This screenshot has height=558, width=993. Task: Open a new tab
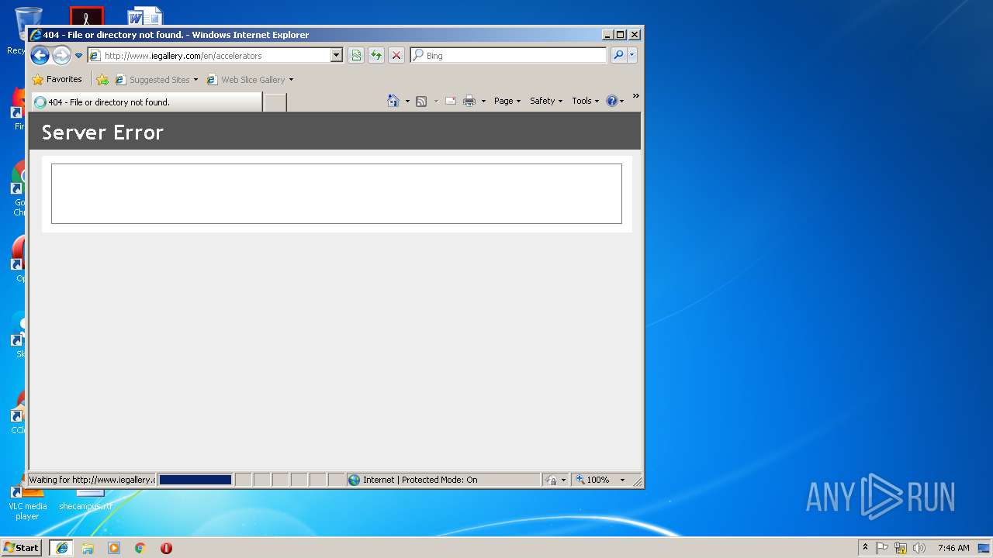coord(275,102)
